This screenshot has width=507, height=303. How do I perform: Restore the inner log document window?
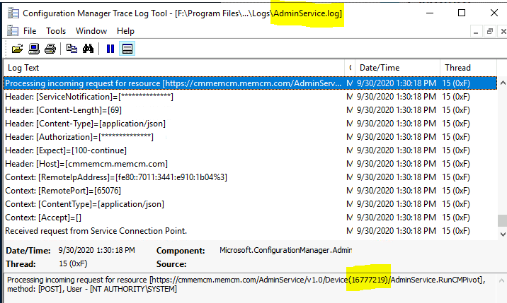tap(490, 31)
